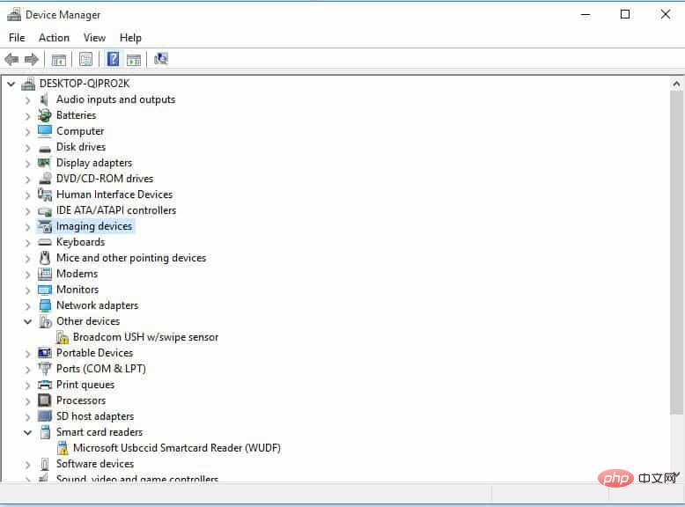The height and width of the screenshot is (507, 685).
Task: Click the mouse icon for Mice and pointing devices
Action: (45, 258)
